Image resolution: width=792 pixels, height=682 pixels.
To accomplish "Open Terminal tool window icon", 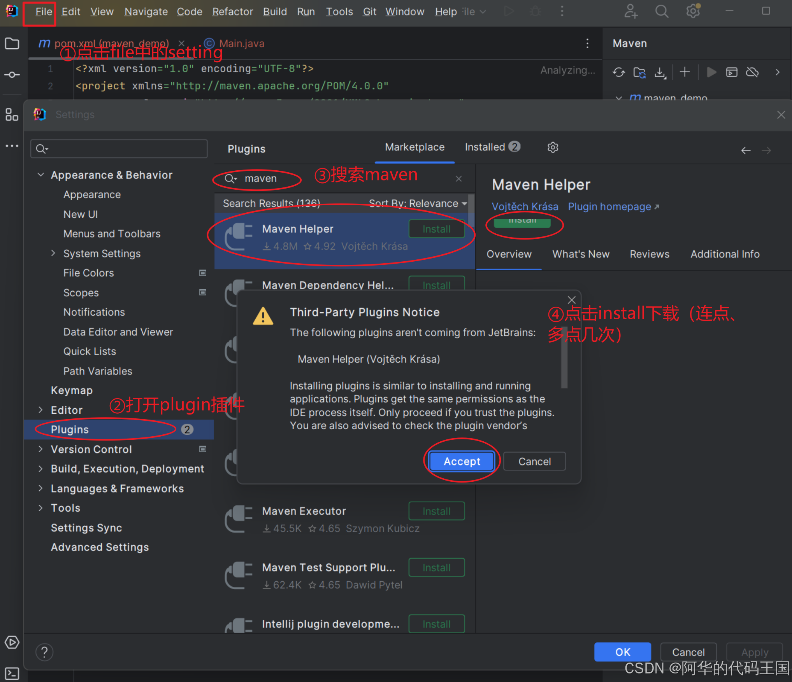I will click(x=12, y=673).
